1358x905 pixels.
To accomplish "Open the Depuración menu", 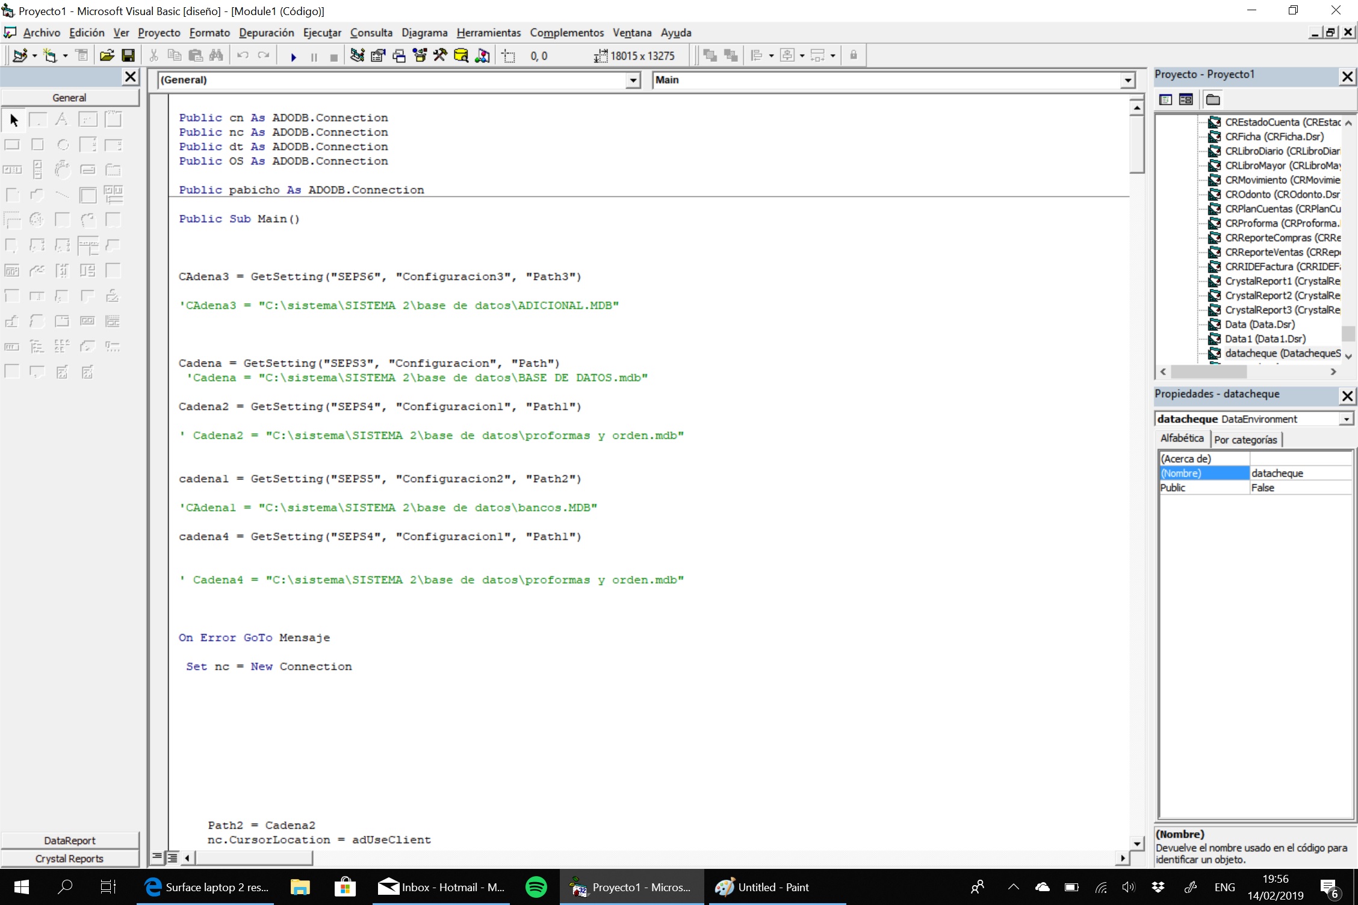I will (266, 32).
